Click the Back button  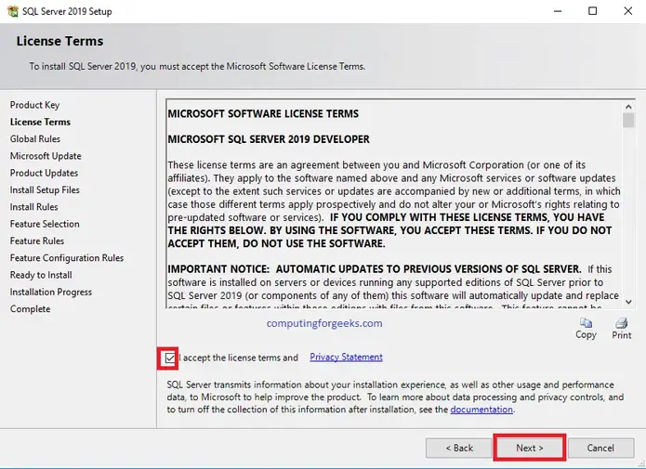tap(458, 448)
